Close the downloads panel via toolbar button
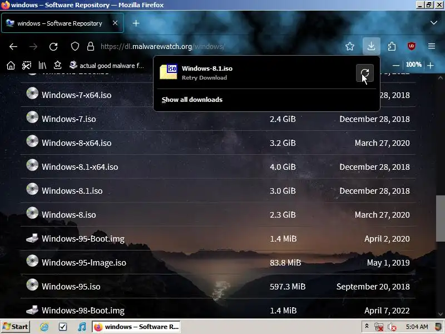The image size is (445, 334). pos(371,46)
